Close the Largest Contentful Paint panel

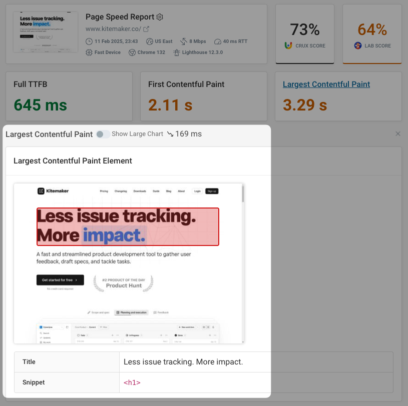(398, 134)
